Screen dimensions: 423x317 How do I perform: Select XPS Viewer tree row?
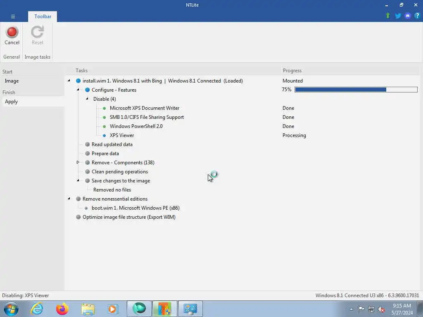(x=122, y=135)
